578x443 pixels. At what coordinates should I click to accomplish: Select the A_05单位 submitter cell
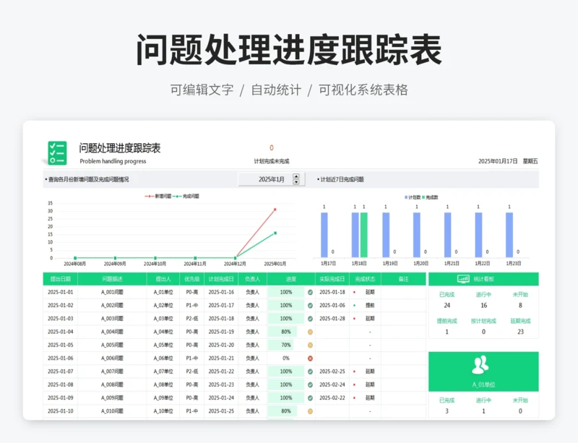click(163, 345)
